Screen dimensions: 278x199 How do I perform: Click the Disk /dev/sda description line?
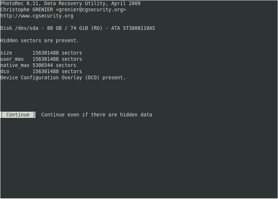coord(78,28)
